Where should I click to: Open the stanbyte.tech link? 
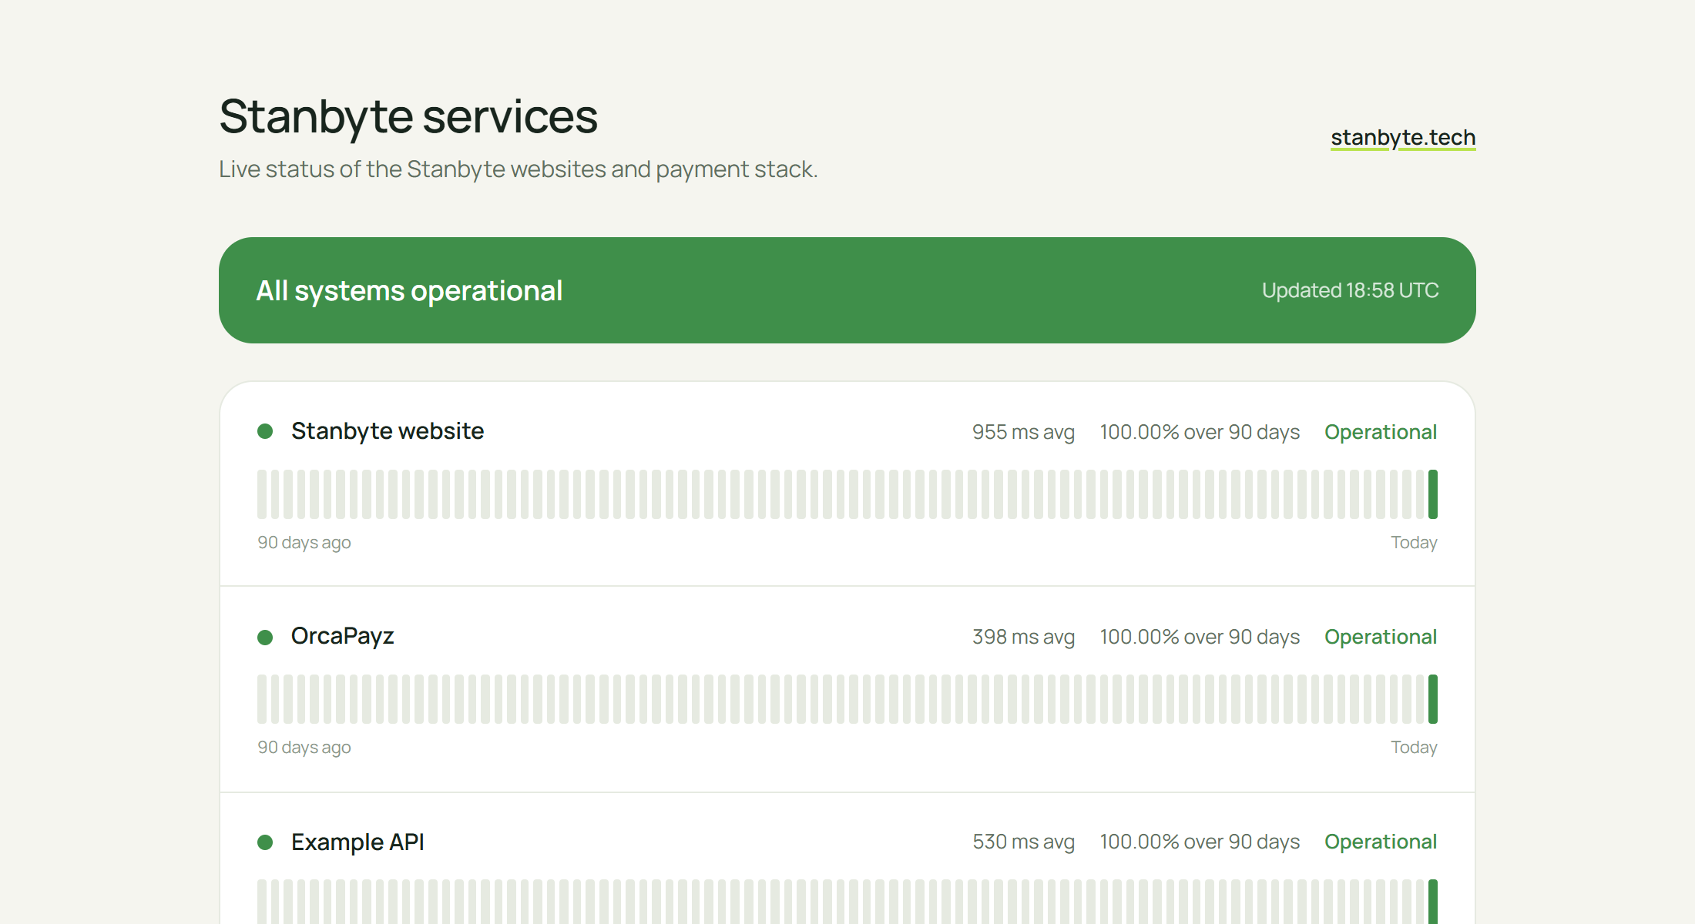click(x=1403, y=137)
